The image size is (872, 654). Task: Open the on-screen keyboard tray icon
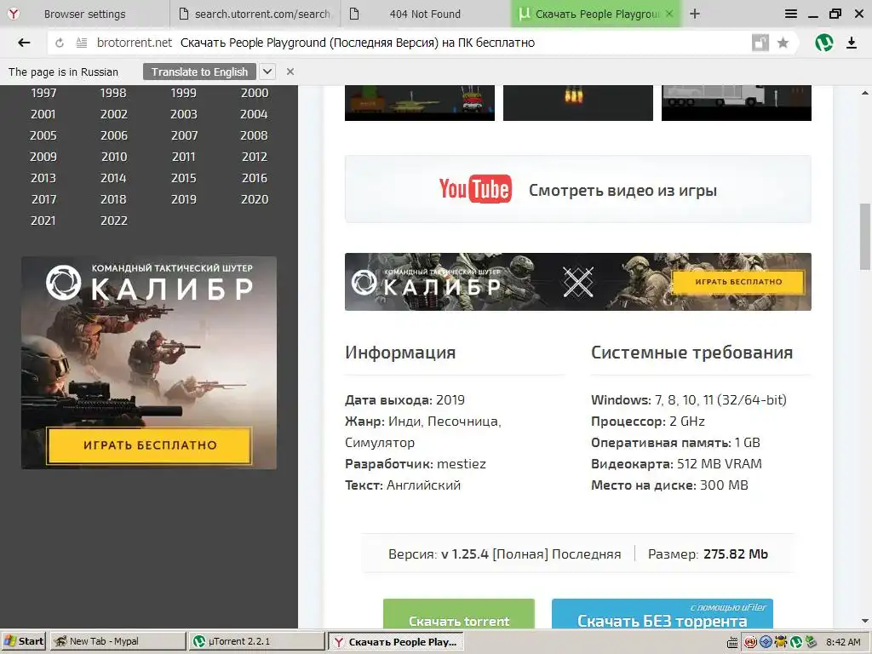732,642
